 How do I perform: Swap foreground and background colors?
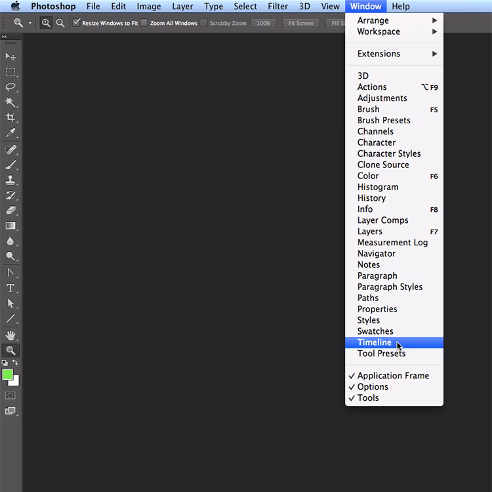pyautogui.click(x=16, y=363)
